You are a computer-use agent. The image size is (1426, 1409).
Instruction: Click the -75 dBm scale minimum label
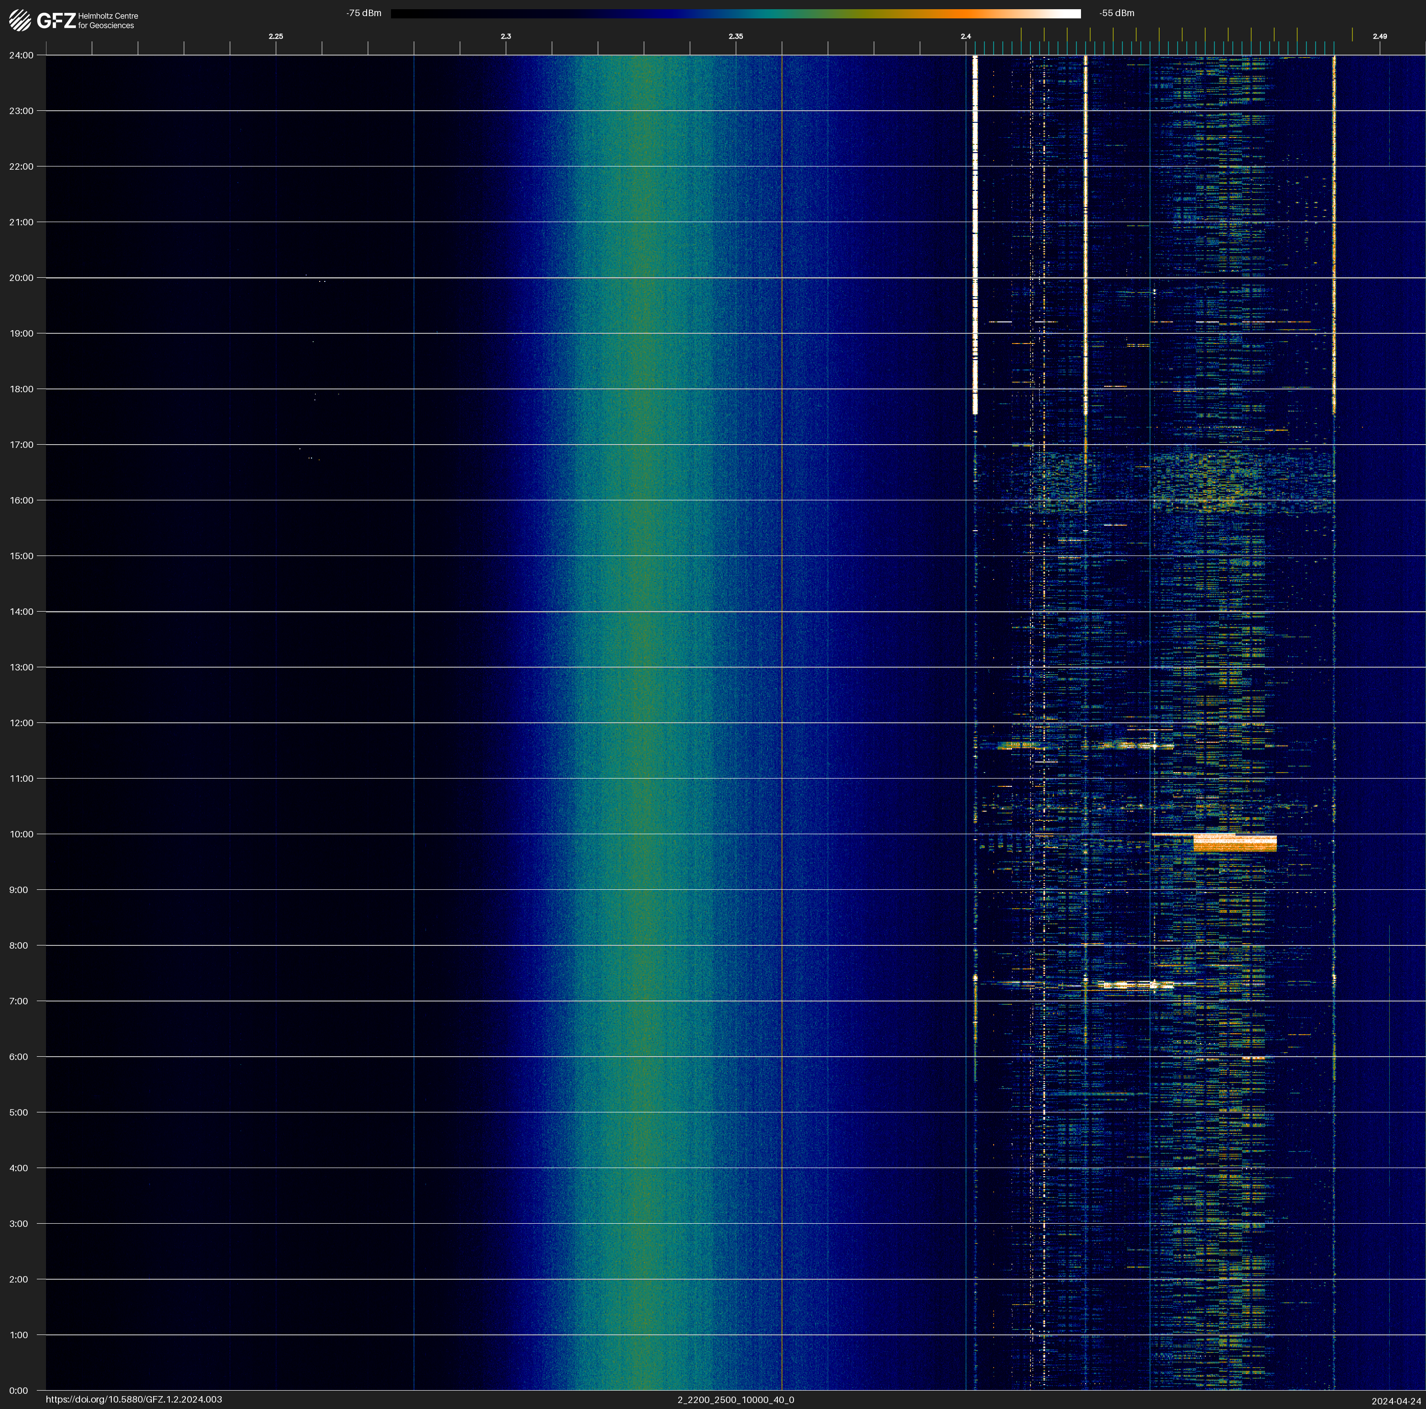point(364,13)
